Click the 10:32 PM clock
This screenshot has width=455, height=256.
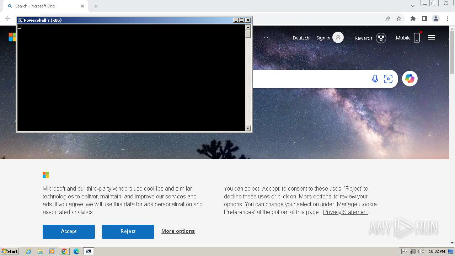point(437,251)
